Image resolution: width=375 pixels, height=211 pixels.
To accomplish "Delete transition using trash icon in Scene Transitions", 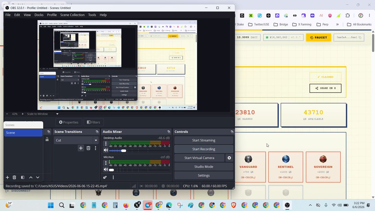I will [x=88, y=148].
